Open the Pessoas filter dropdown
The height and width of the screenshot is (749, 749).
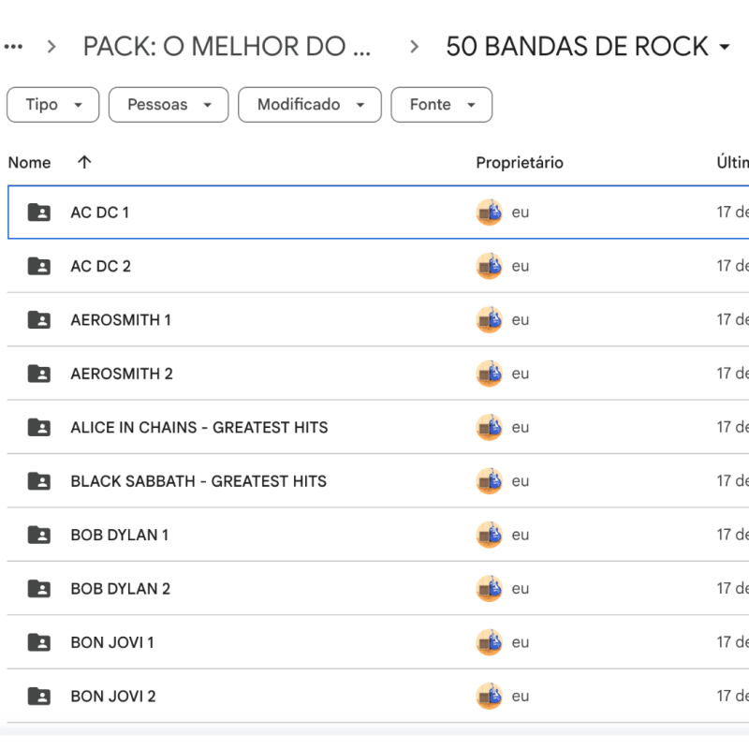[169, 105]
